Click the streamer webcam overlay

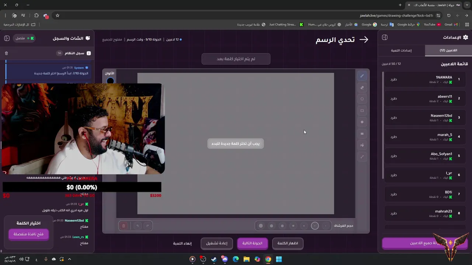click(x=83, y=128)
